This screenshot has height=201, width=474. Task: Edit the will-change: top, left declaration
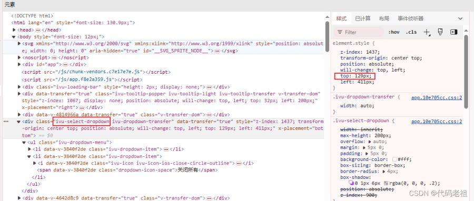(x=373, y=70)
